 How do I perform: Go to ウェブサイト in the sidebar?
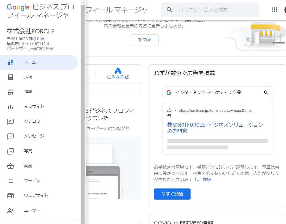[x=39, y=195]
